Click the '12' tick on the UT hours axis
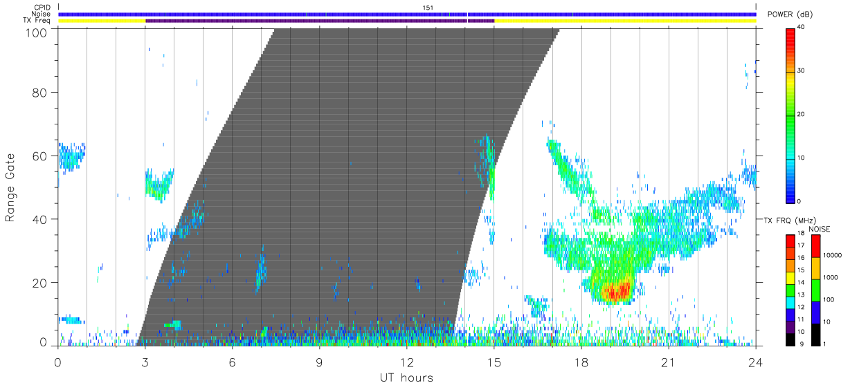This screenshot has height=392, width=850. (x=407, y=362)
